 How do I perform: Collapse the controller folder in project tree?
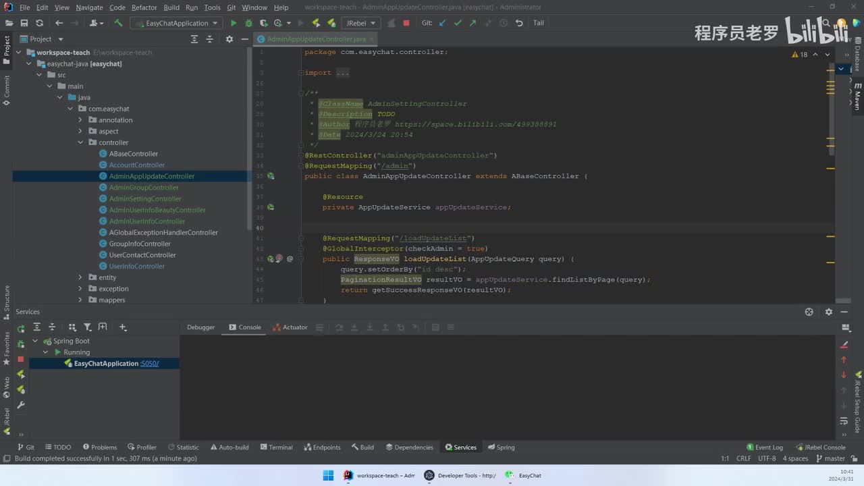[80, 142]
